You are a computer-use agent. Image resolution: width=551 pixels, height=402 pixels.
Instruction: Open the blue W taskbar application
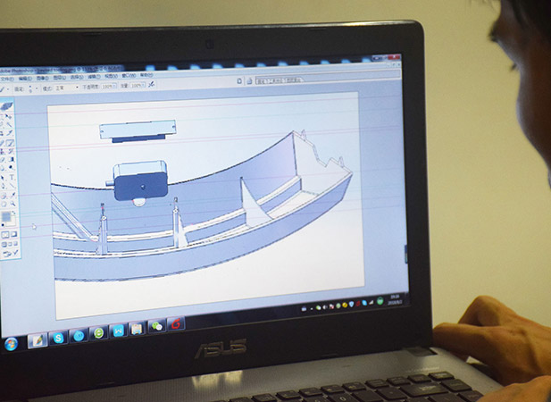tap(119, 331)
